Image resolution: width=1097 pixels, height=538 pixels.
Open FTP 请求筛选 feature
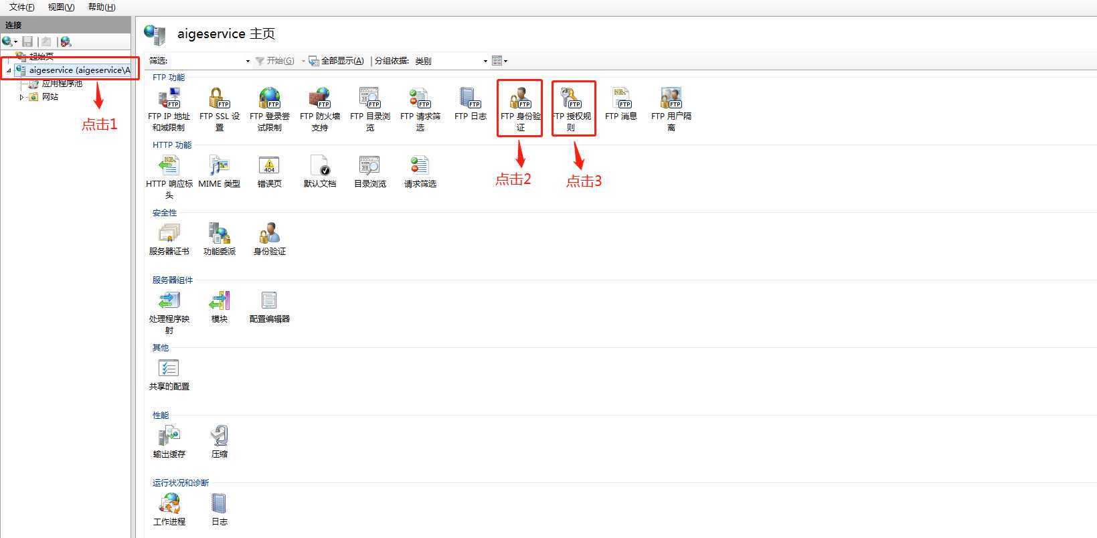point(420,110)
